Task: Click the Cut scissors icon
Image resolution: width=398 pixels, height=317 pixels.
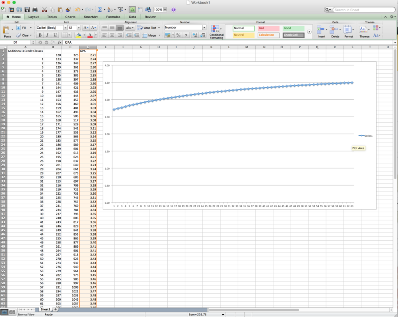Action: point(44,10)
